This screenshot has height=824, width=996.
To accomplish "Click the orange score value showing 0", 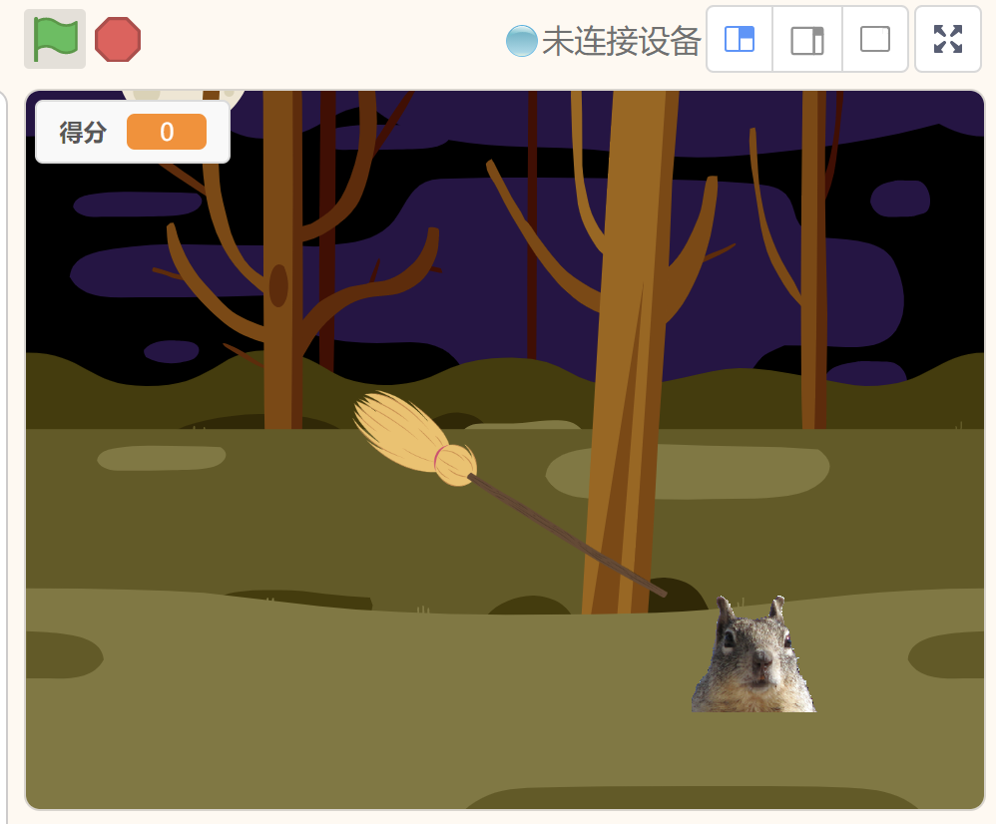I will 167,132.
